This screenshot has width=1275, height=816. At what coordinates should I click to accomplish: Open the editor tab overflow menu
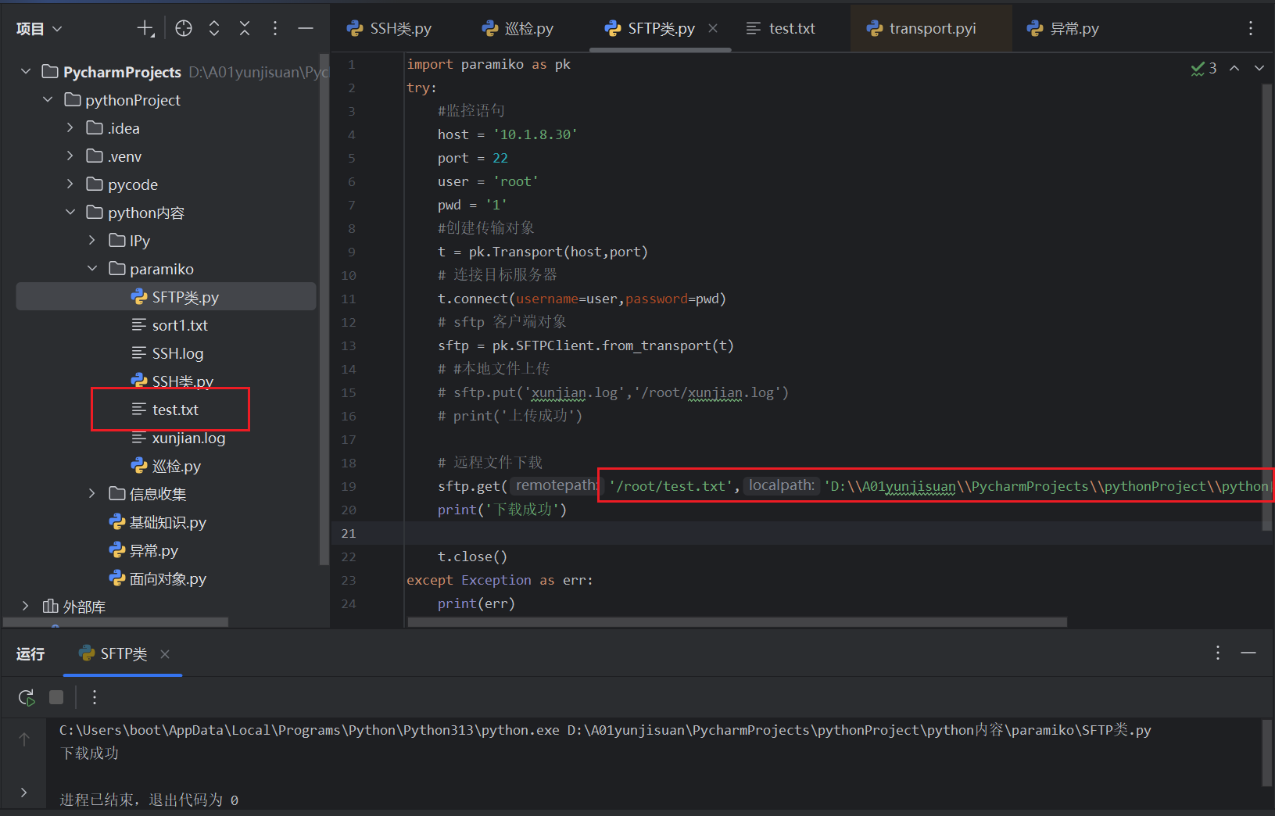click(x=1251, y=28)
